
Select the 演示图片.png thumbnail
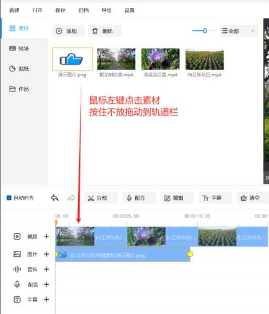(72, 59)
